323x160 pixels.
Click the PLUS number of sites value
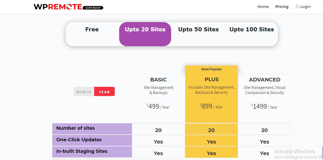[x=211, y=130]
